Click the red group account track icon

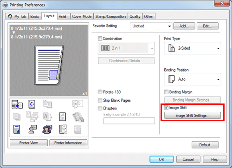coord(47,129)
